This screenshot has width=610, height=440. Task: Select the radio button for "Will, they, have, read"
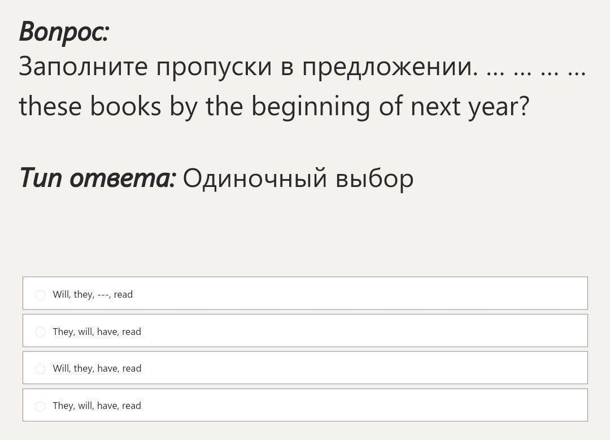tap(40, 369)
